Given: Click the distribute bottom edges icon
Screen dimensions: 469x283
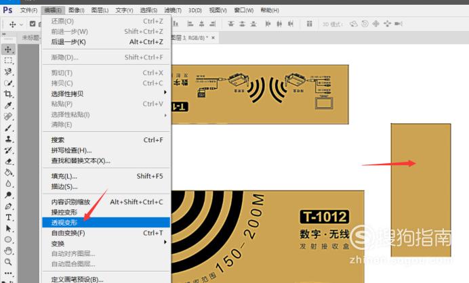Looking at the screenshot, I should 253,24.
